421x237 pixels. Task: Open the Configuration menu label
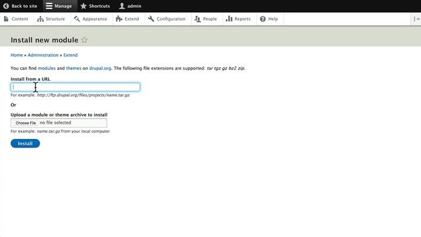coord(171,19)
